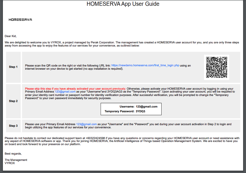Select the "Step 3" label cell
Screen dimensions: 246x173
tap(13, 126)
